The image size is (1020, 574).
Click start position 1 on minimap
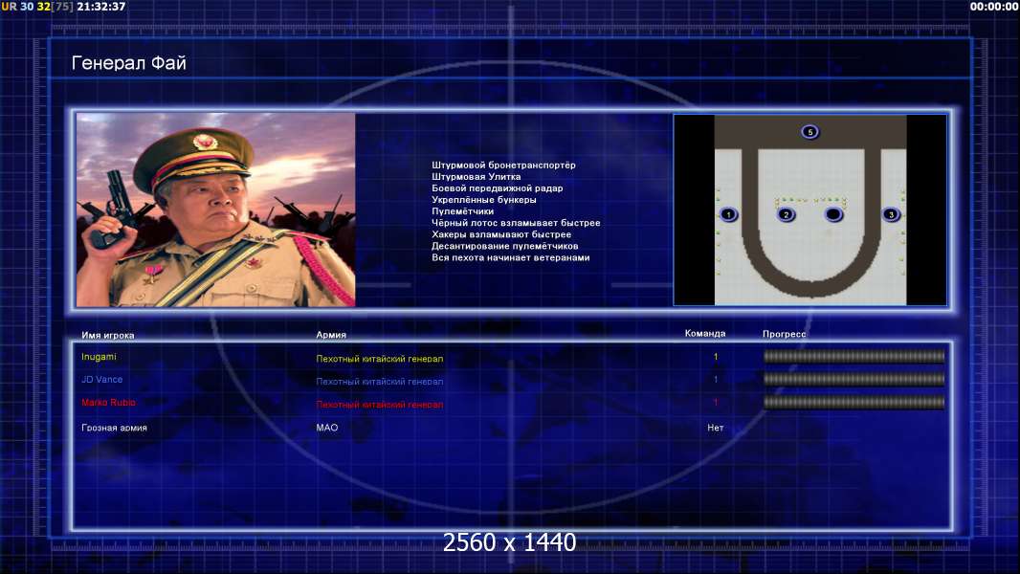point(728,214)
